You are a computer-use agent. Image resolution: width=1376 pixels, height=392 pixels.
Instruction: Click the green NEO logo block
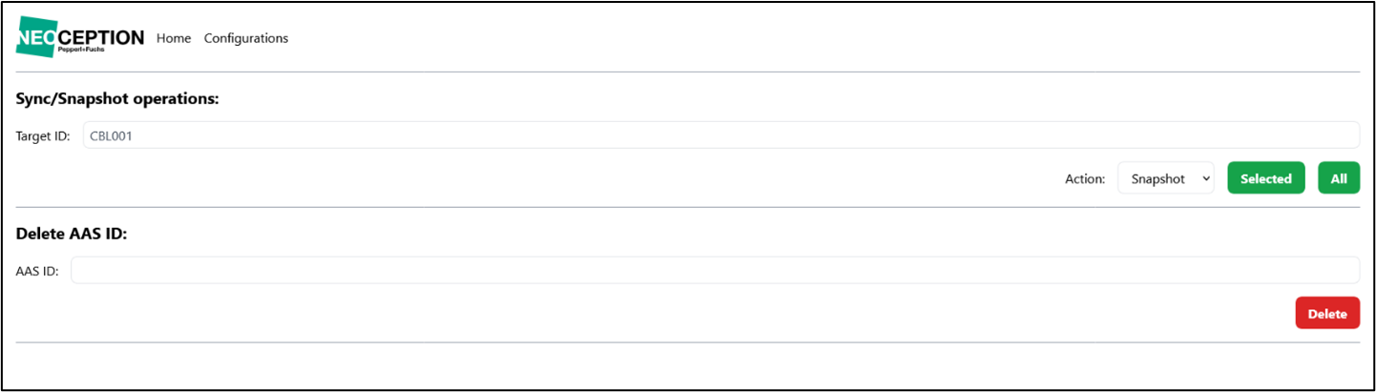click(35, 37)
